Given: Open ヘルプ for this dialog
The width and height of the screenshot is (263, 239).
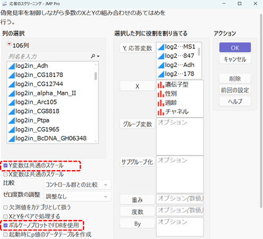Looking at the screenshot, I should (235, 102).
